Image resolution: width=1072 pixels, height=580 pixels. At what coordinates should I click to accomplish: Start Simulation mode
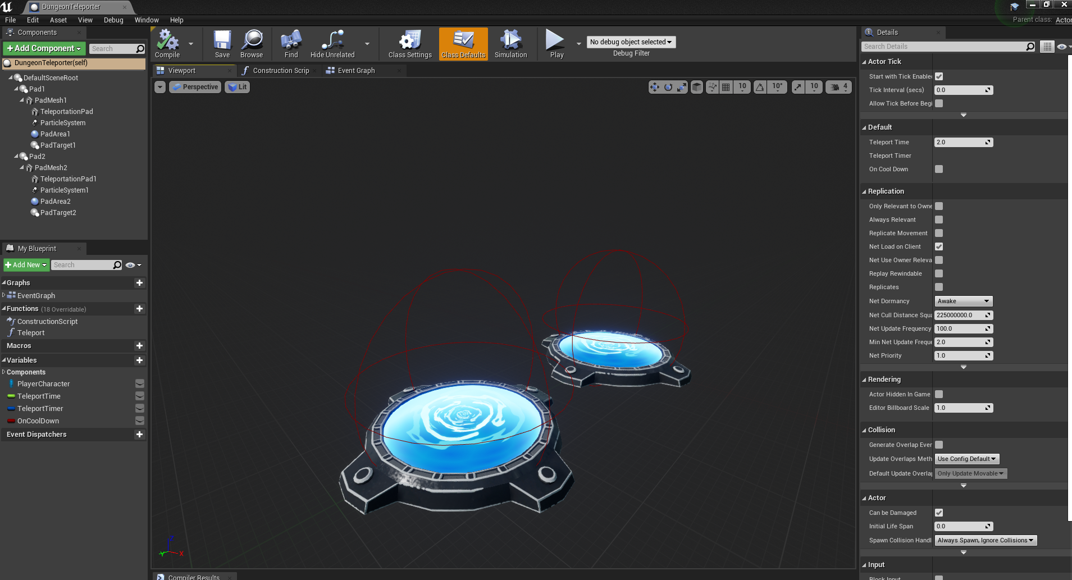pos(510,44)
